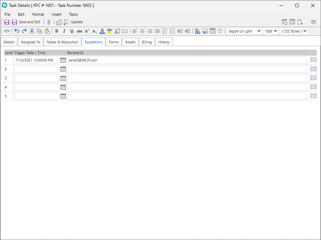Click the clock insert time icon
The width and height of the screenshot is (321, 240).
pyautogui.click(x=220, y=31)
